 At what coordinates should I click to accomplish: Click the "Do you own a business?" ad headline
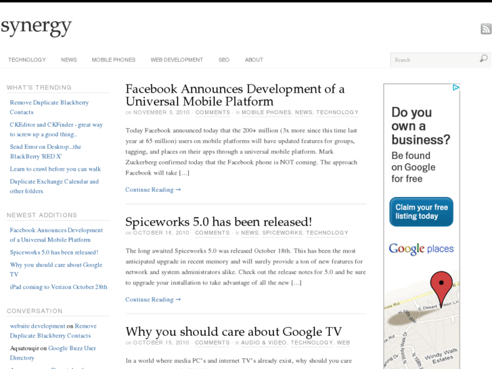[420, 126]
